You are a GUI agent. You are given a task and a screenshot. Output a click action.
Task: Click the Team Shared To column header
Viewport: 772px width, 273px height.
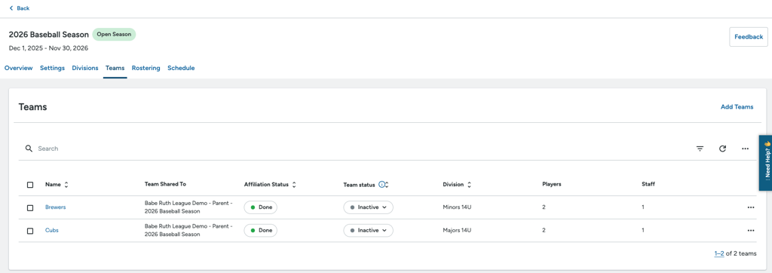165,184
